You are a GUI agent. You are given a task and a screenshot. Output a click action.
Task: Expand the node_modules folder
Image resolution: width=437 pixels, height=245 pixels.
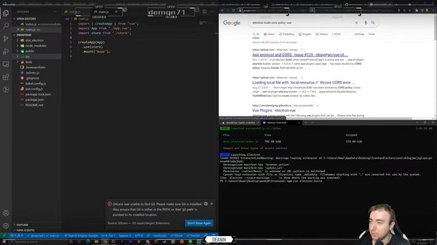coord(36,46)
